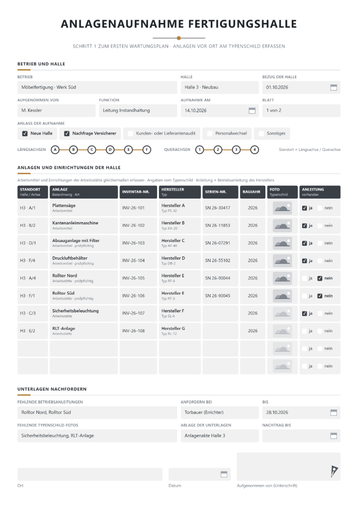Click serial number cell for Sicherheitsbeleuchtung
The width and height of the screenshot is (358, 506).
point(220,313)
